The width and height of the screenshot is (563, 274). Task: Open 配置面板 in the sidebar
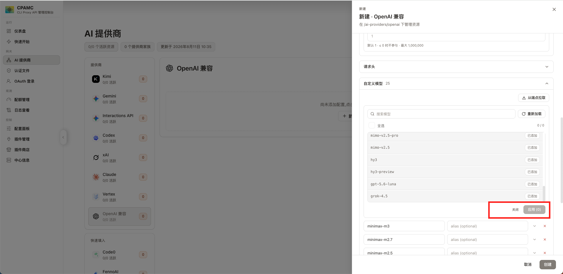pos(31,129)
